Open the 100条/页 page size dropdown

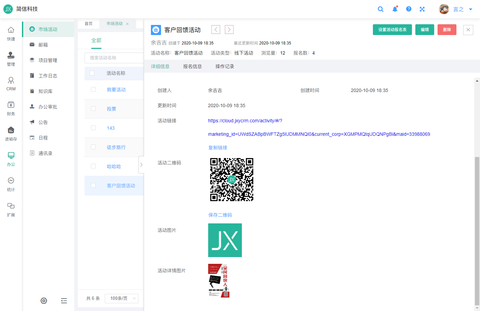pyautogui.click(x=122, y=299)
